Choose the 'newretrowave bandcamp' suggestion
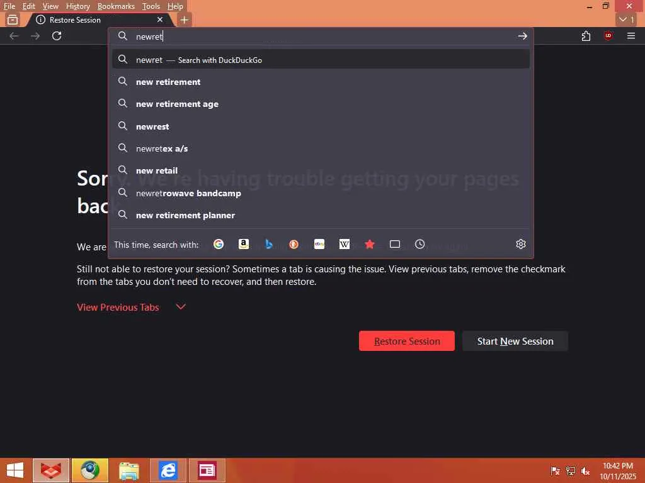This screenshot has height=483, width=645. click(321, 193)
